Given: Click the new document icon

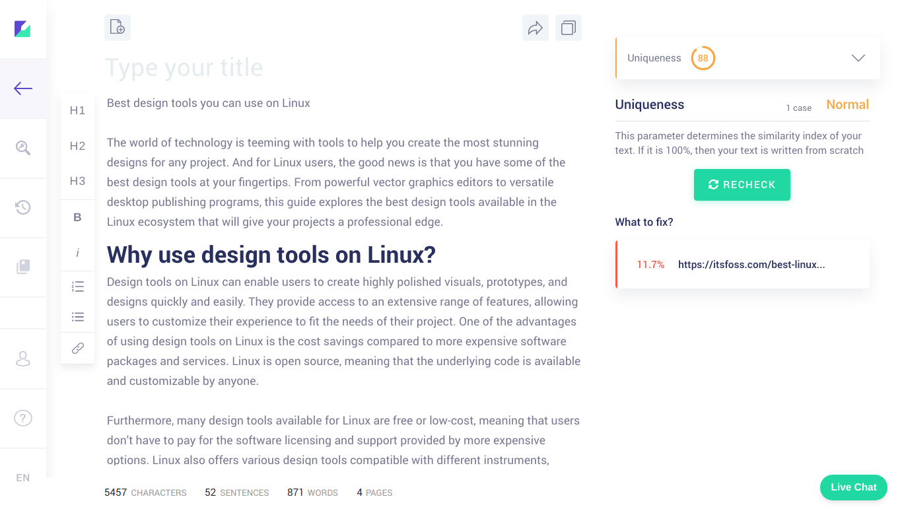Looking at the screenshot, I should click(x=118, y=28).
